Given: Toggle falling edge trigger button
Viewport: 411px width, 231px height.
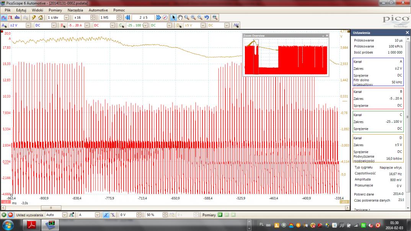Looking at the screenshot, I should (x=113, y=215).
